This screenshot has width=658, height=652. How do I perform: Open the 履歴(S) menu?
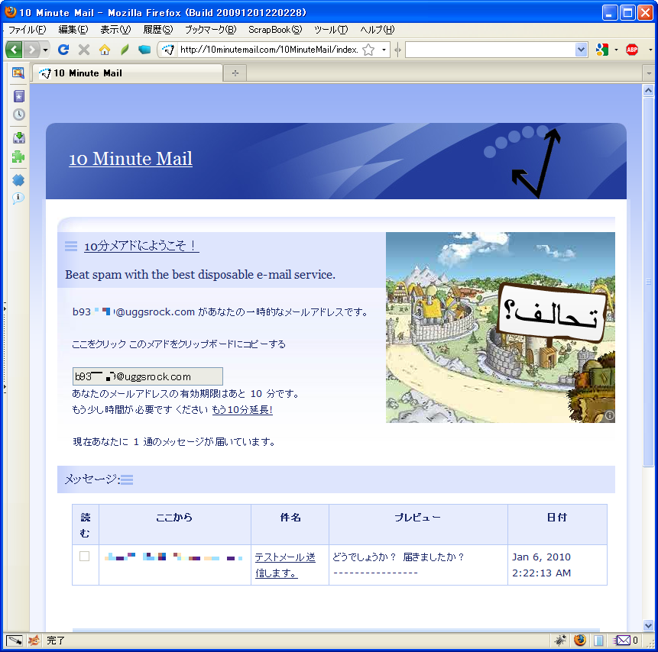click(157, 30)
